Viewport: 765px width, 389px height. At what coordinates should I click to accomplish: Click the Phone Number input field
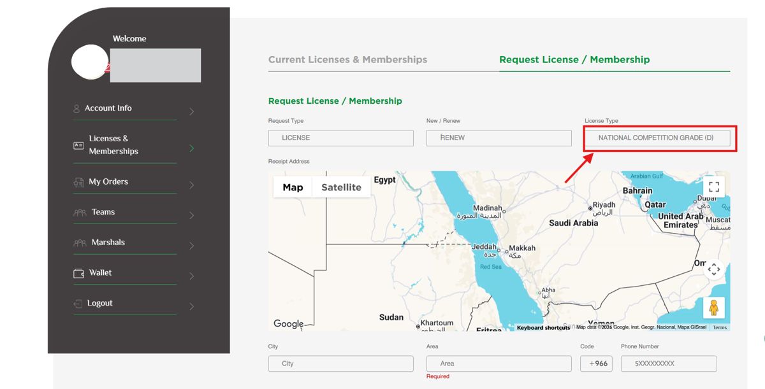point(669,364)
